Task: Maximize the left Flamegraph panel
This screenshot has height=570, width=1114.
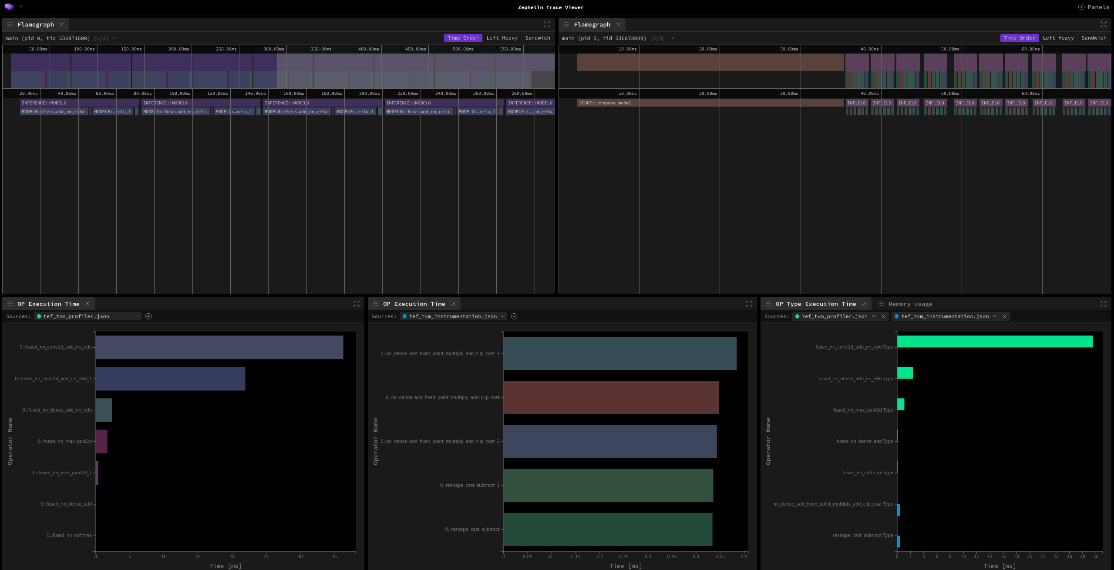Action: click(x=547, y=24)
